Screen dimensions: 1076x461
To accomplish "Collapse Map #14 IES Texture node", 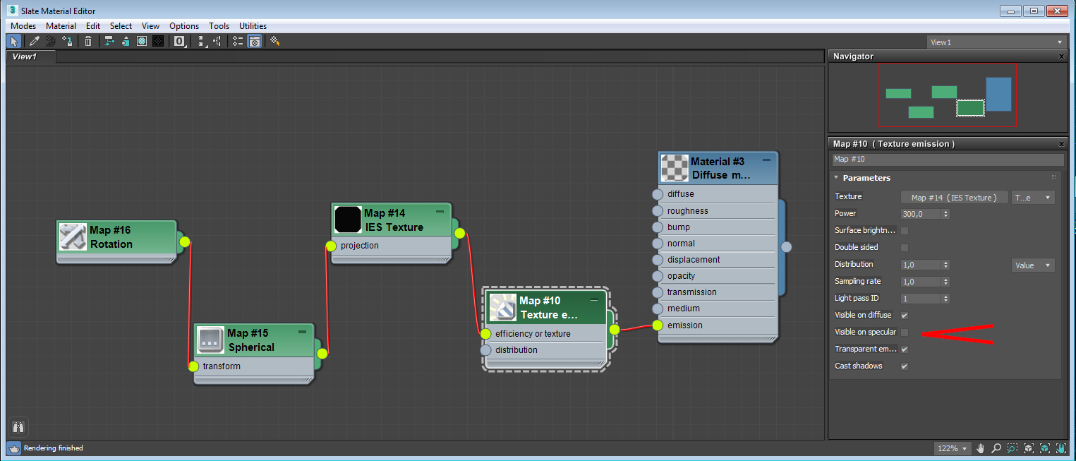I will point(440,211).
